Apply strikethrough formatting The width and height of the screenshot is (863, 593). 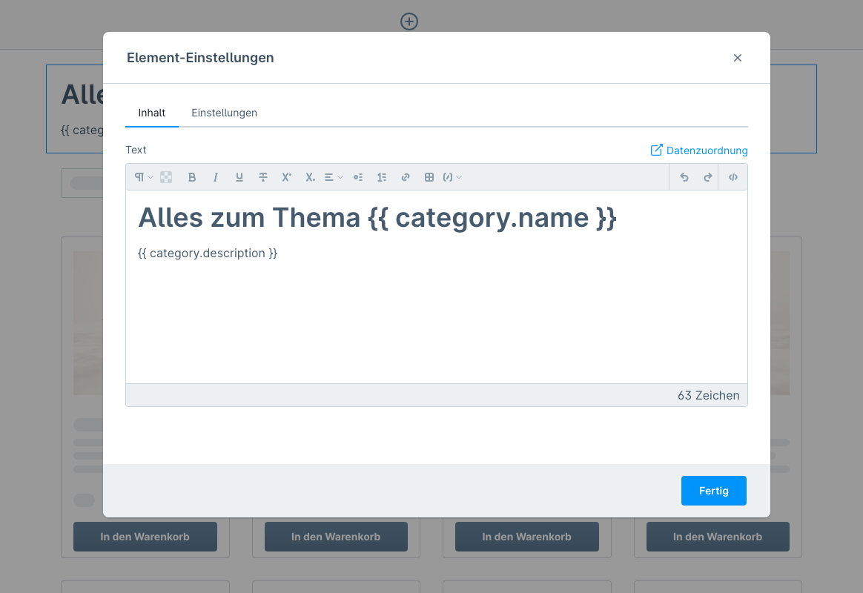[263, 177]
